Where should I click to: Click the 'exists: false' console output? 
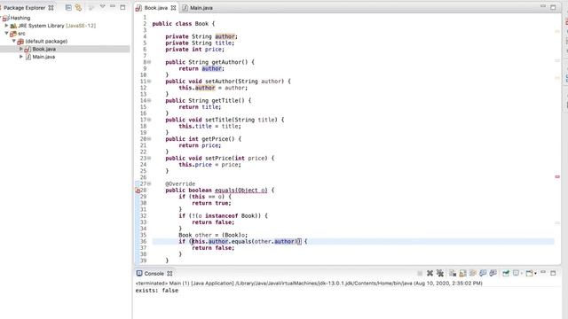point(157,291)
